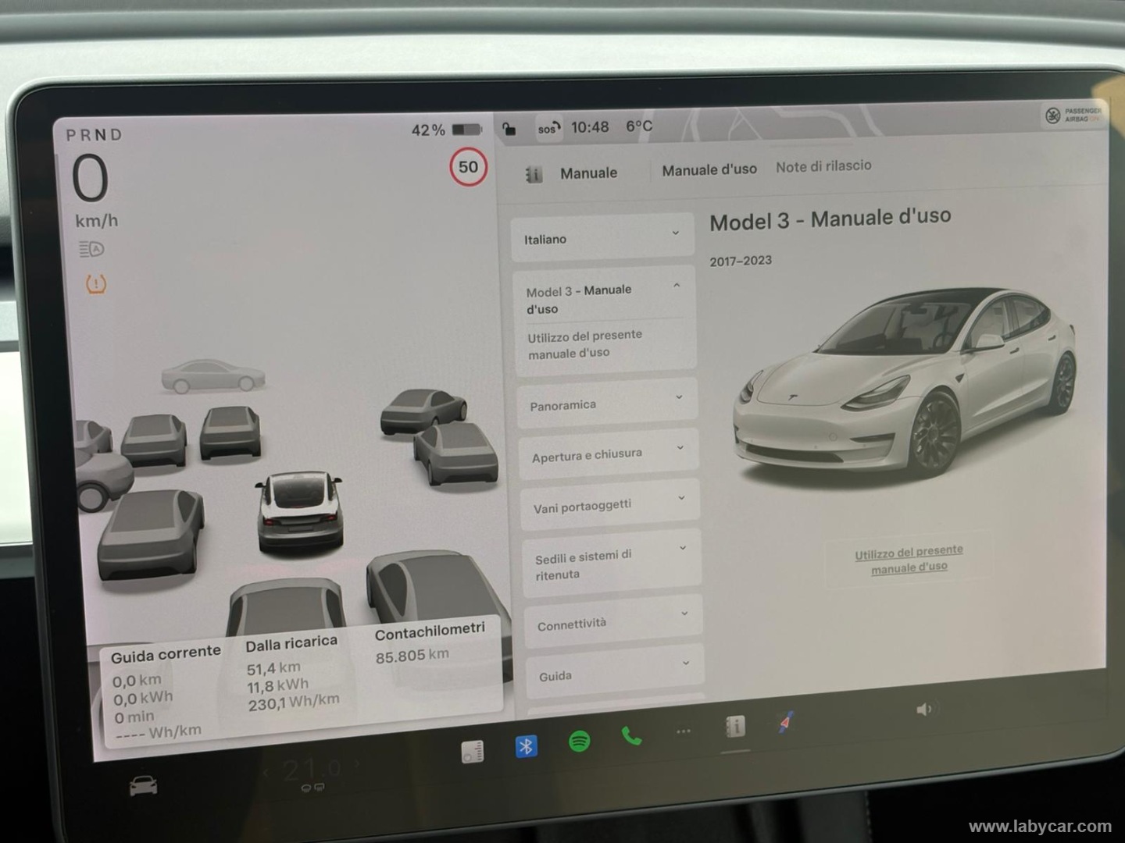
Task: Expand the Apertura e chiusura section
Action: coord(608,454)
